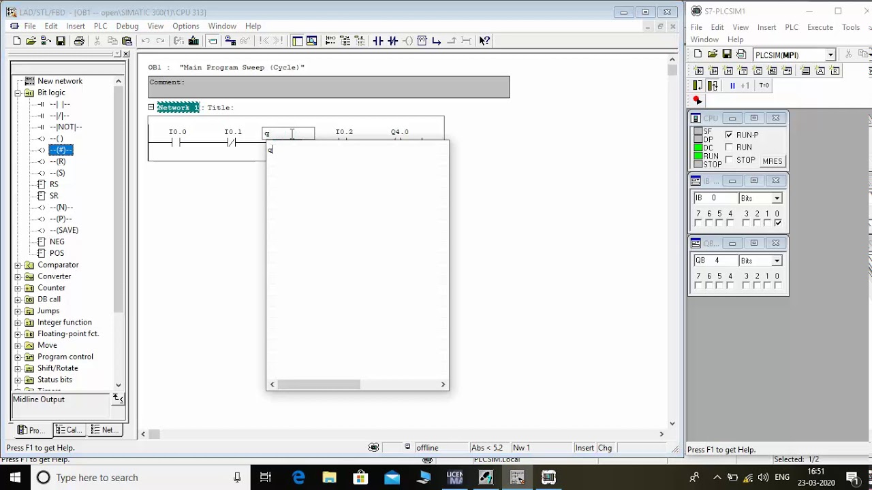This screenshot has height=490, width=872.
Task: Open the Tools menu in PLCSIM
Action: 851,27
